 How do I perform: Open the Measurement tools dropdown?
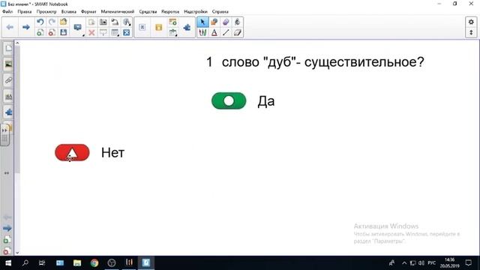(127, 22)
